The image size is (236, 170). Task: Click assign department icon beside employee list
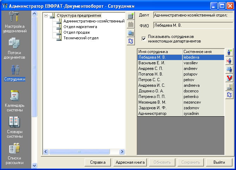coord(229,86)
